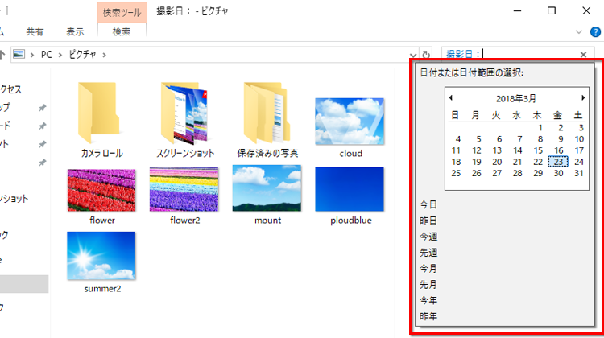
Task: Select 先月 date filter
Action: click(428, 285)
